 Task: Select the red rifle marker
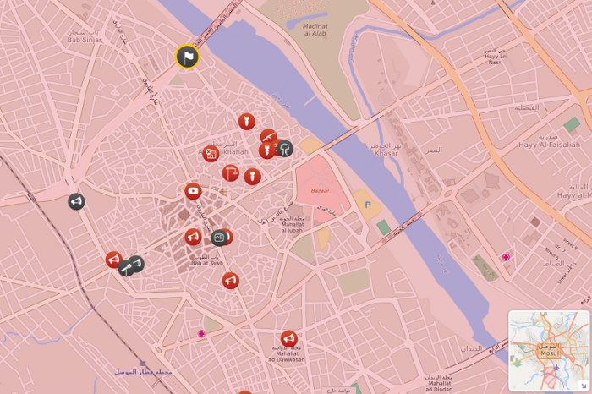[268, 137]
